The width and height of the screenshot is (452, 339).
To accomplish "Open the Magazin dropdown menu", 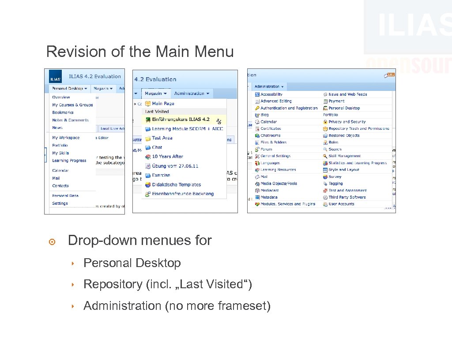I will 156,93.
